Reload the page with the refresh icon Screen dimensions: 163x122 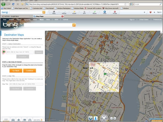click(13, 4)
